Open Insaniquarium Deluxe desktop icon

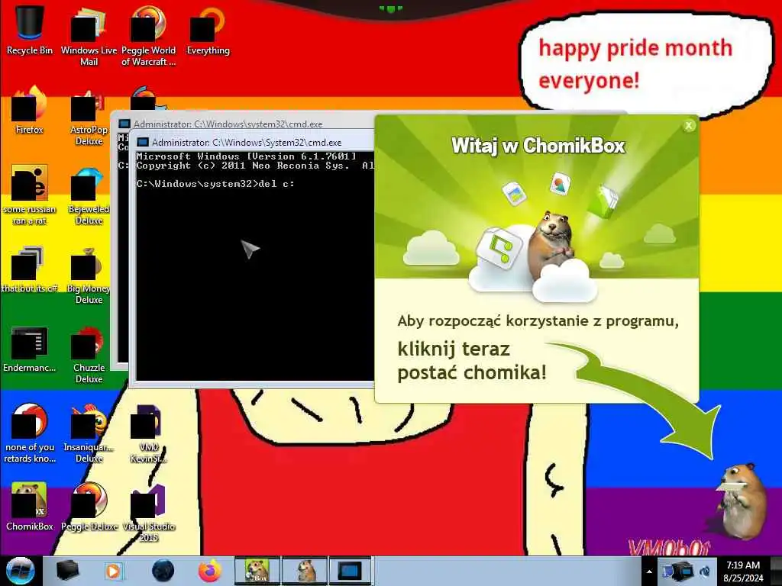pos(89,433)
